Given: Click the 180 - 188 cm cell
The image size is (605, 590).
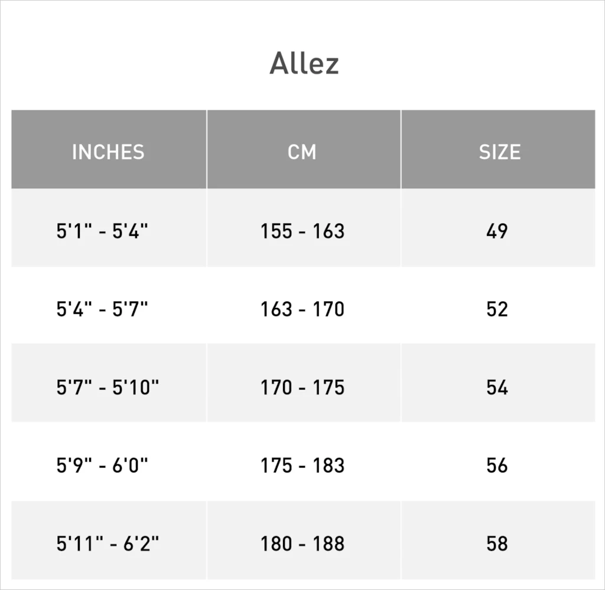Looking at the screenshot, I should pyautogui.click(x=304, y=540).
